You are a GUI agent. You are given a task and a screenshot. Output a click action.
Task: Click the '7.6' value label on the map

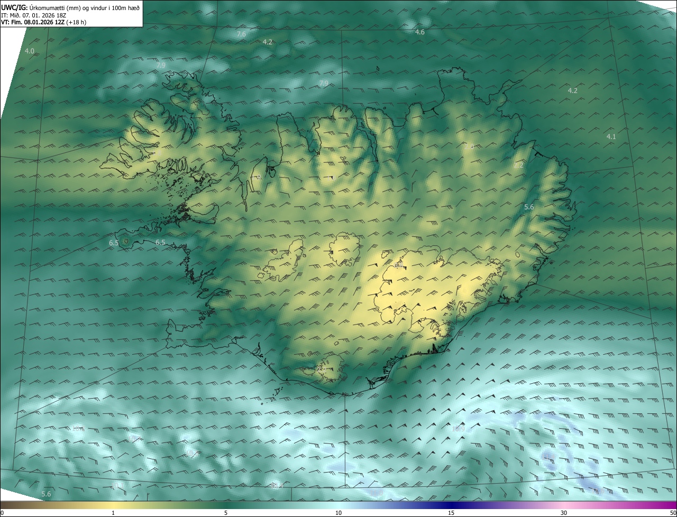241,34
